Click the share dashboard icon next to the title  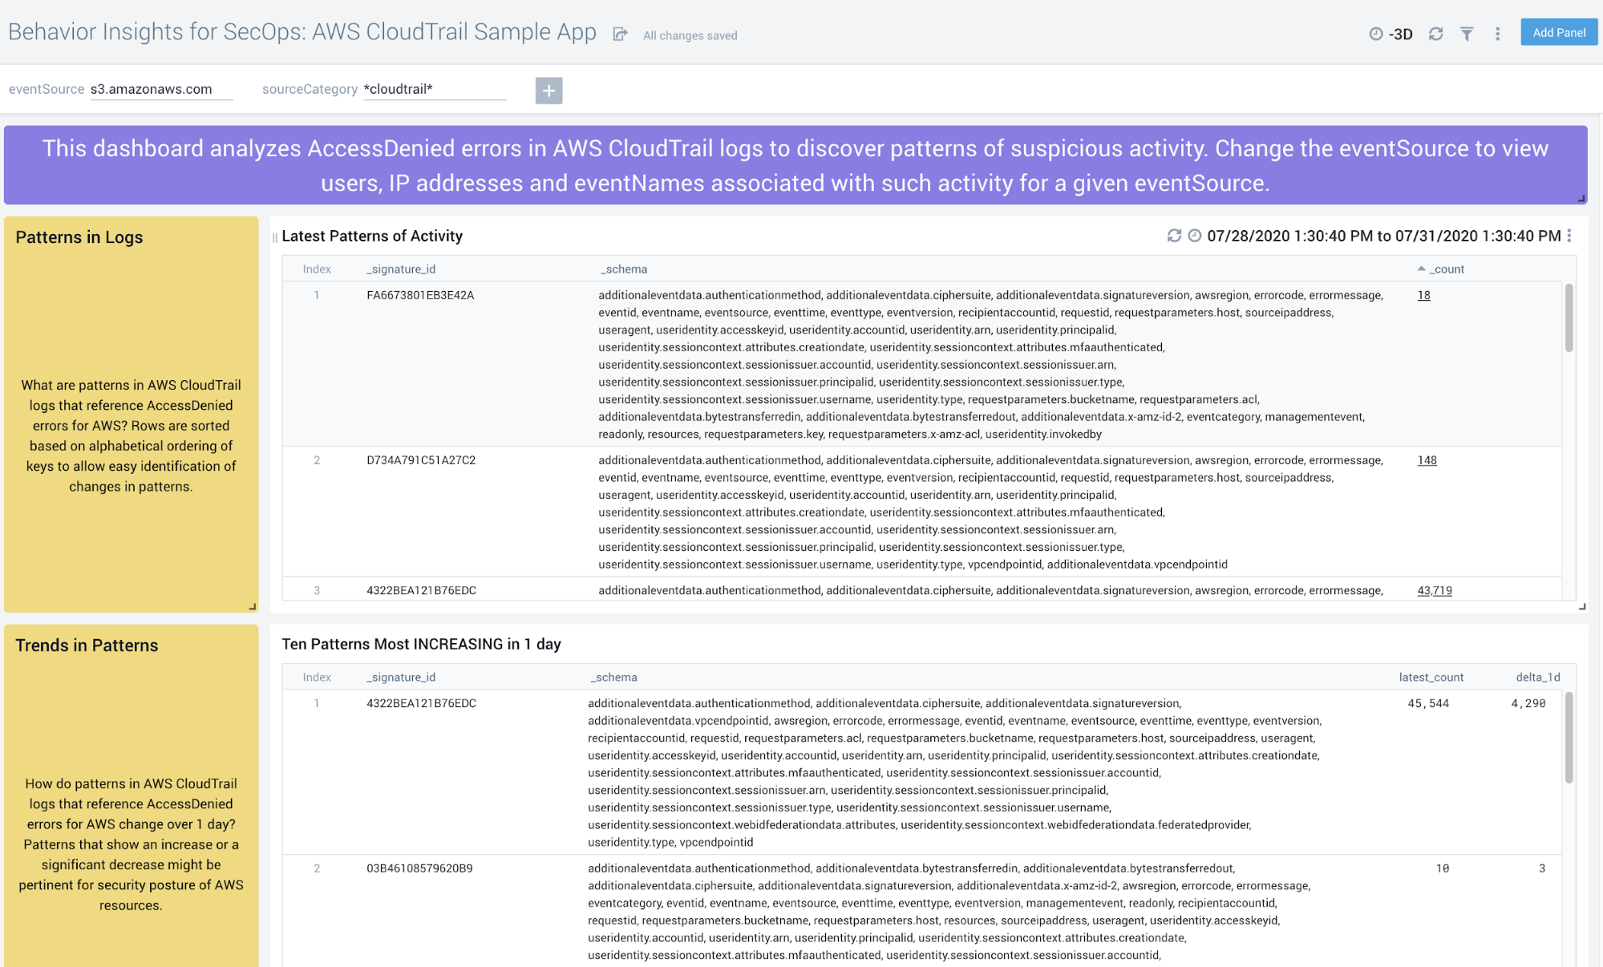(619, 34)
